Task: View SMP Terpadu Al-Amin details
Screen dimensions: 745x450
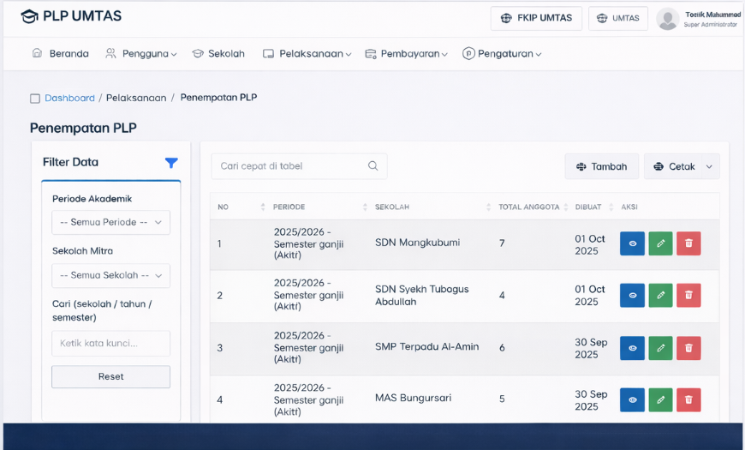Action: 633,348
